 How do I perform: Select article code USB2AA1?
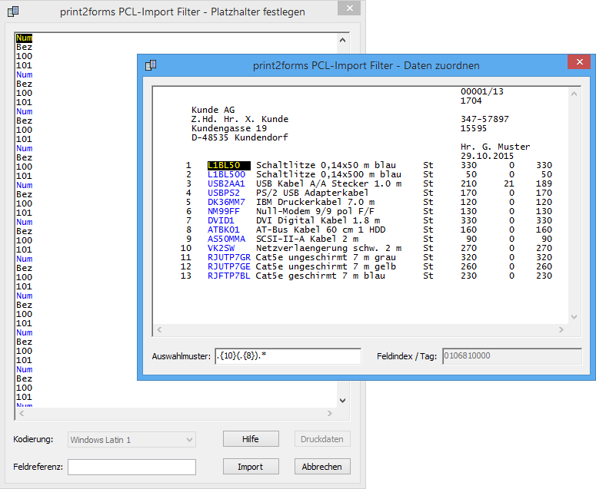click(x=226, y=183)
